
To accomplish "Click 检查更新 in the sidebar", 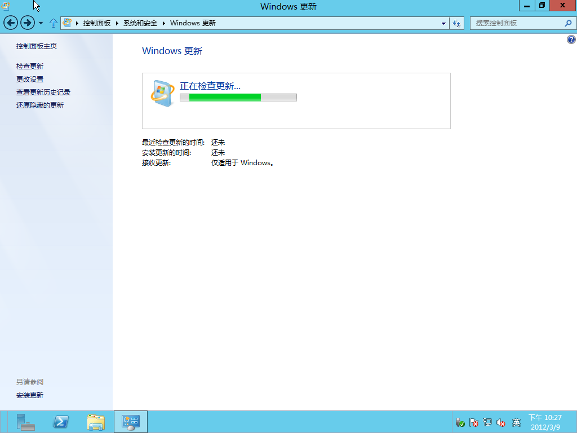I will pyautogui.click(x=30, y=67).
